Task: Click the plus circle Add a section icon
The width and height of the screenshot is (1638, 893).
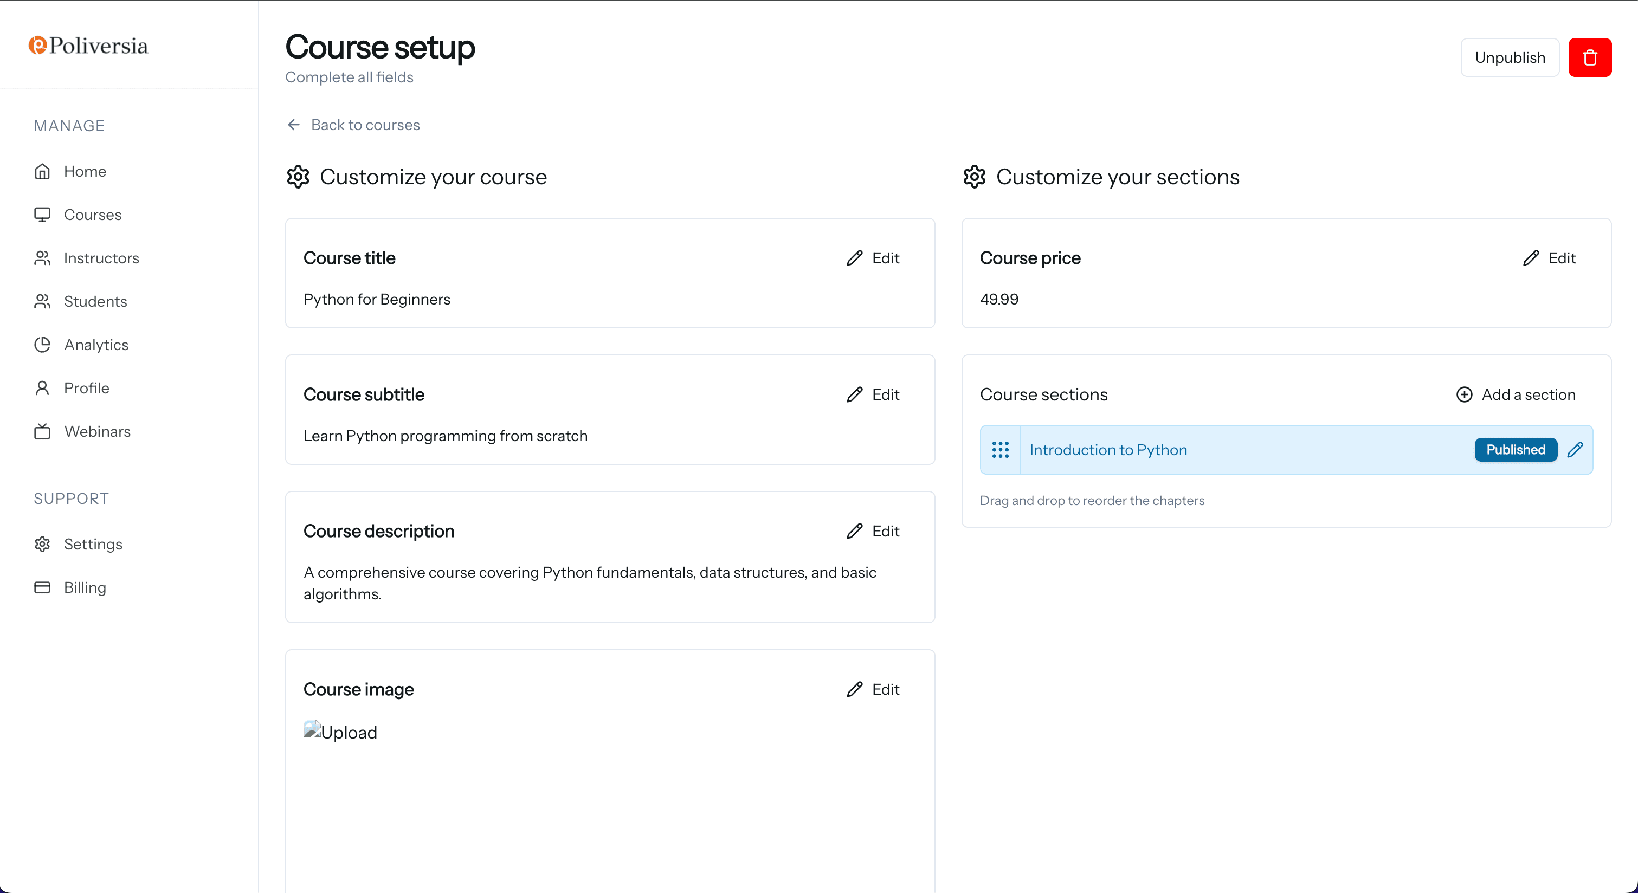Action: (x=1464, y=394)
